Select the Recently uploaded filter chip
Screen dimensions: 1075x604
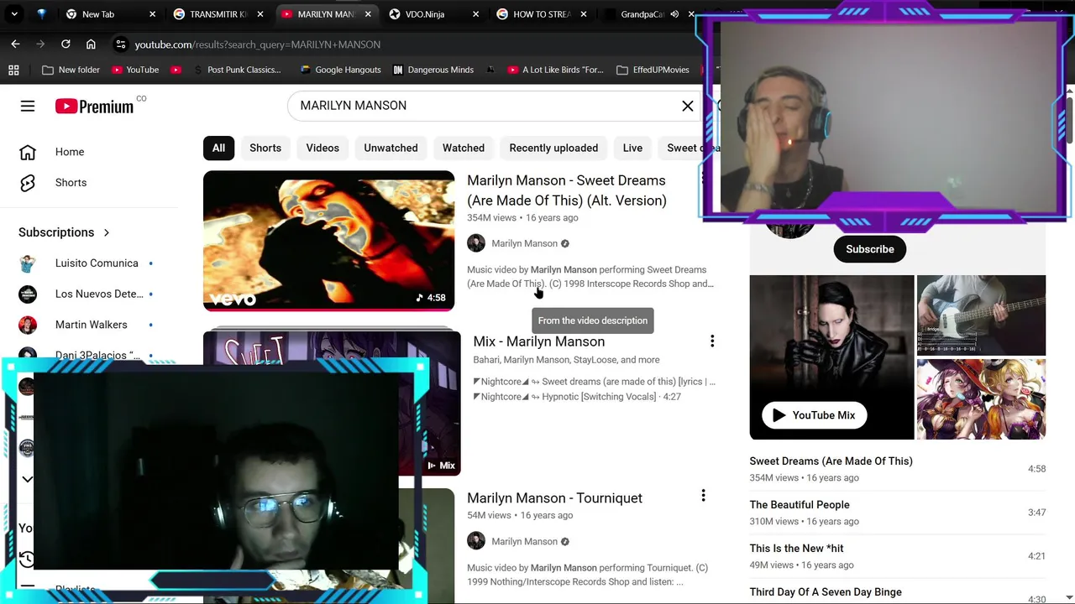point(553,148)
